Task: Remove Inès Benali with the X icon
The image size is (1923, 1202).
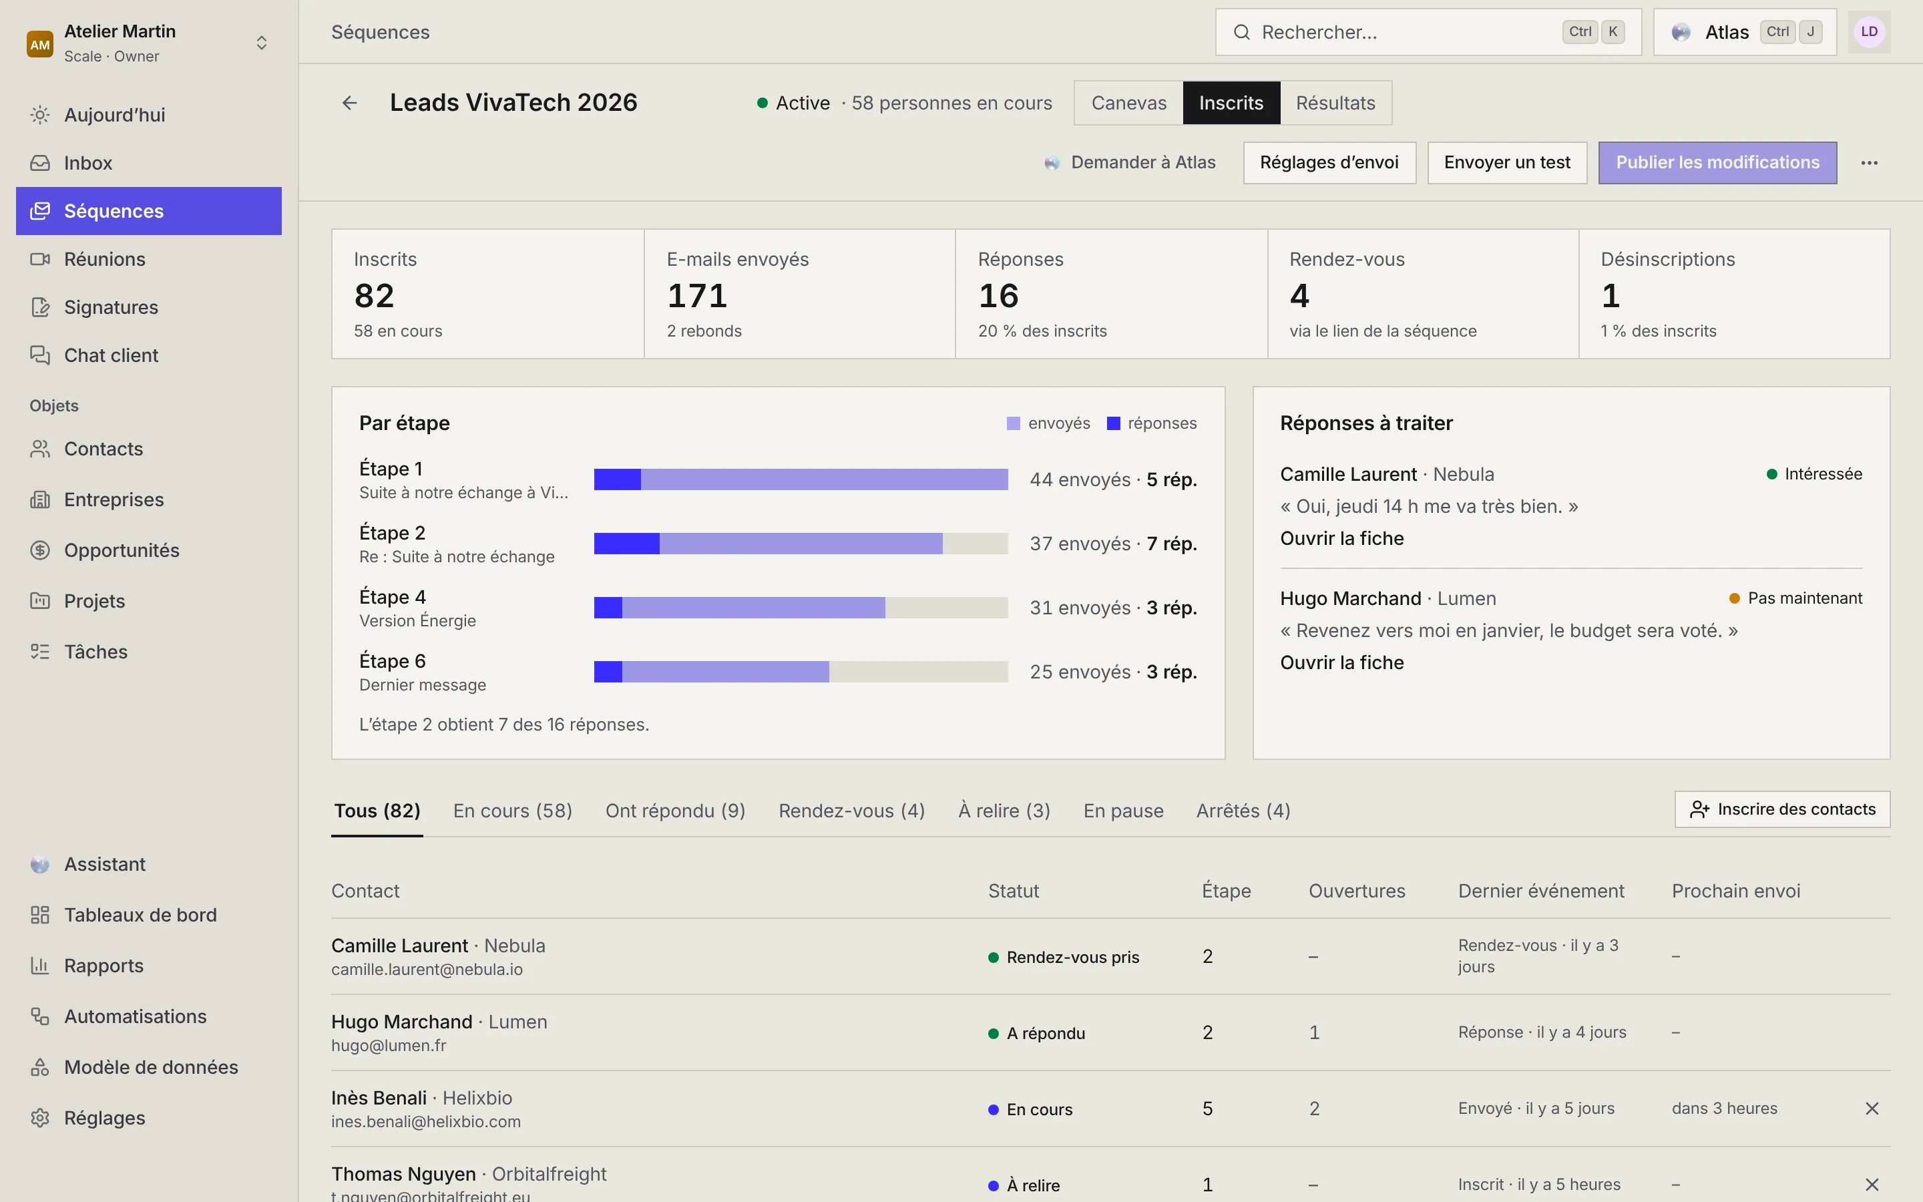Action: 1872,1109
